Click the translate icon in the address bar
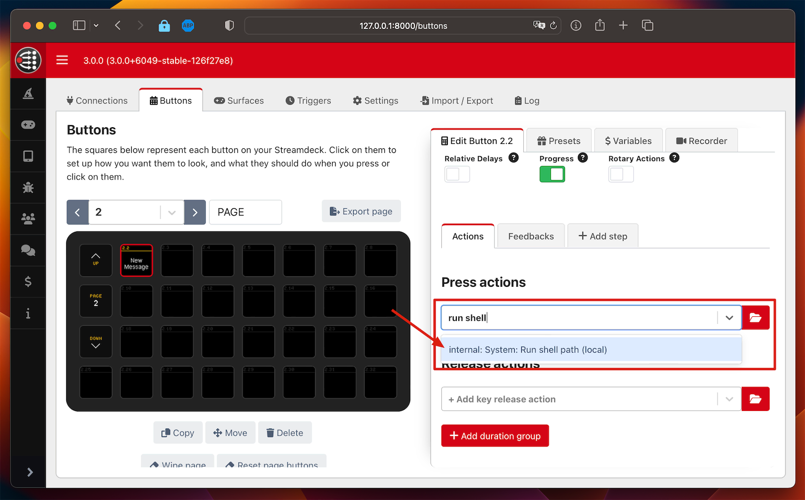 point(539,25)
